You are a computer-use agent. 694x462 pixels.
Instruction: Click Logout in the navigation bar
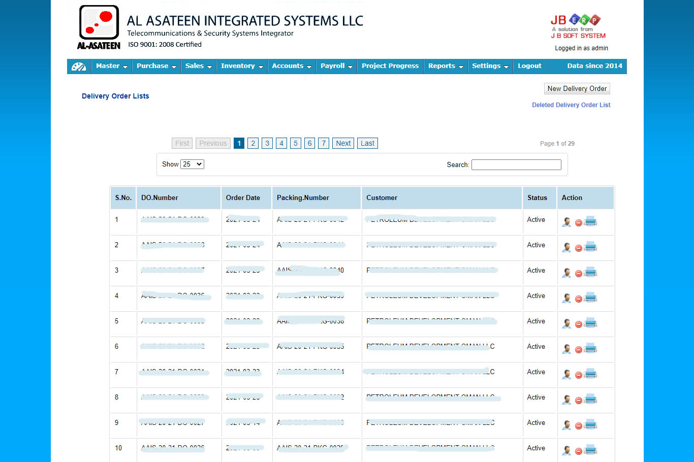[529, 66]
